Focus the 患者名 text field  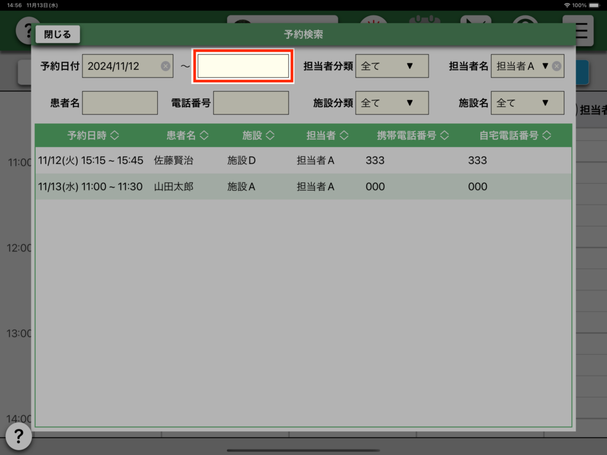[x=120, y=103]
